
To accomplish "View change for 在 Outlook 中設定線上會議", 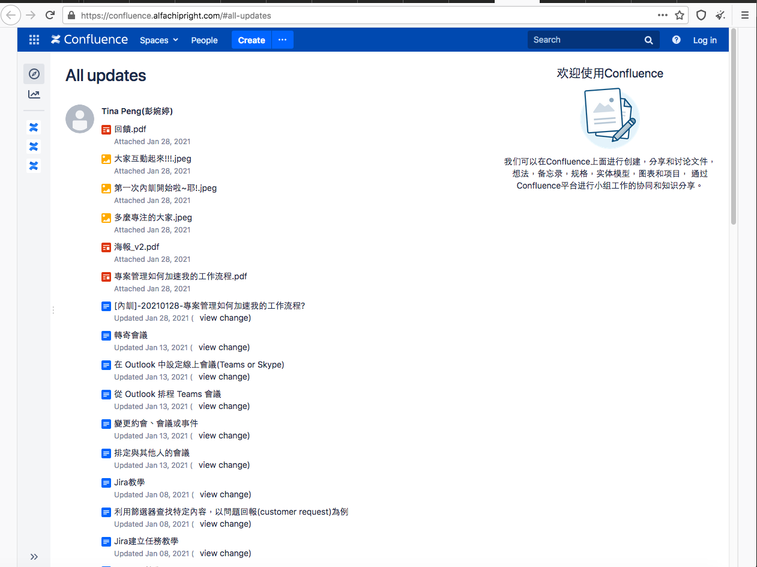I will (223, 377).
